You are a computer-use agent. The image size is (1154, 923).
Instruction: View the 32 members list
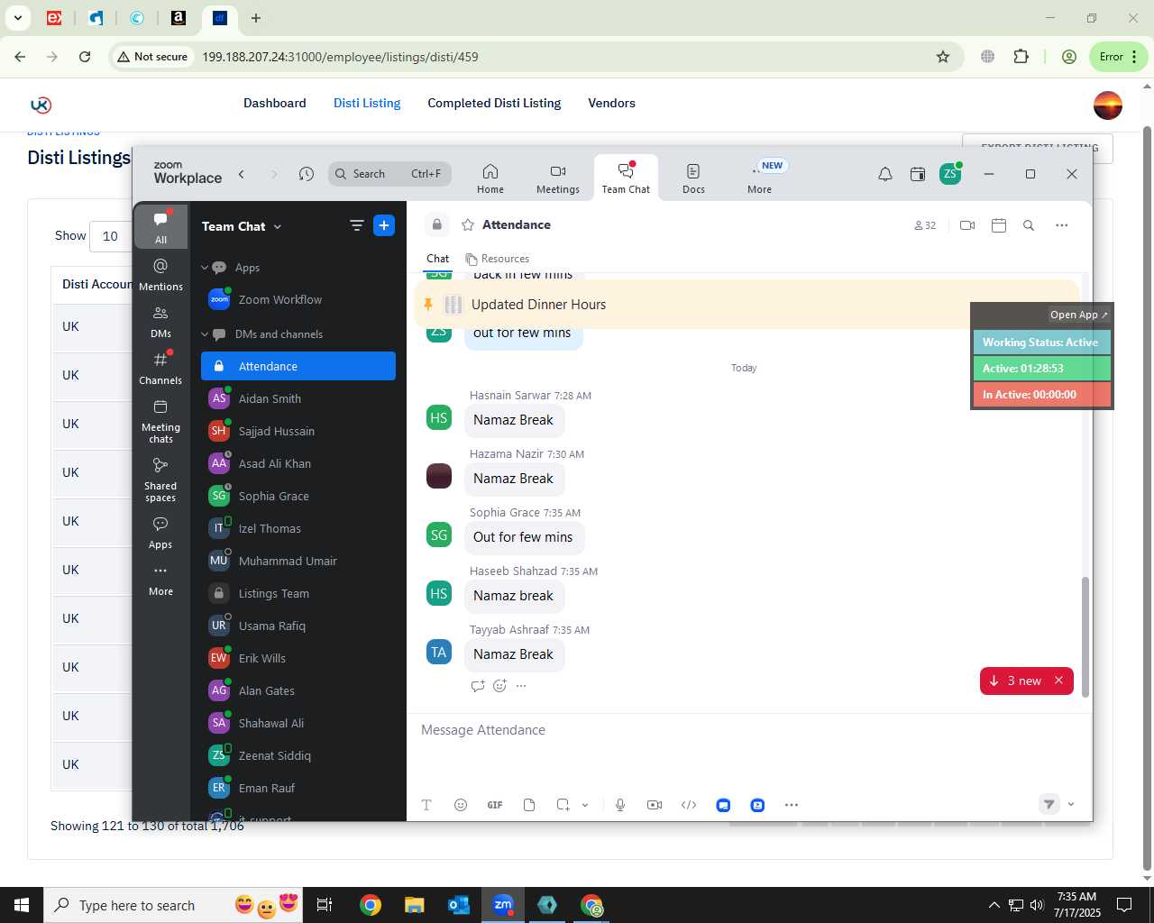pos(925,225)
